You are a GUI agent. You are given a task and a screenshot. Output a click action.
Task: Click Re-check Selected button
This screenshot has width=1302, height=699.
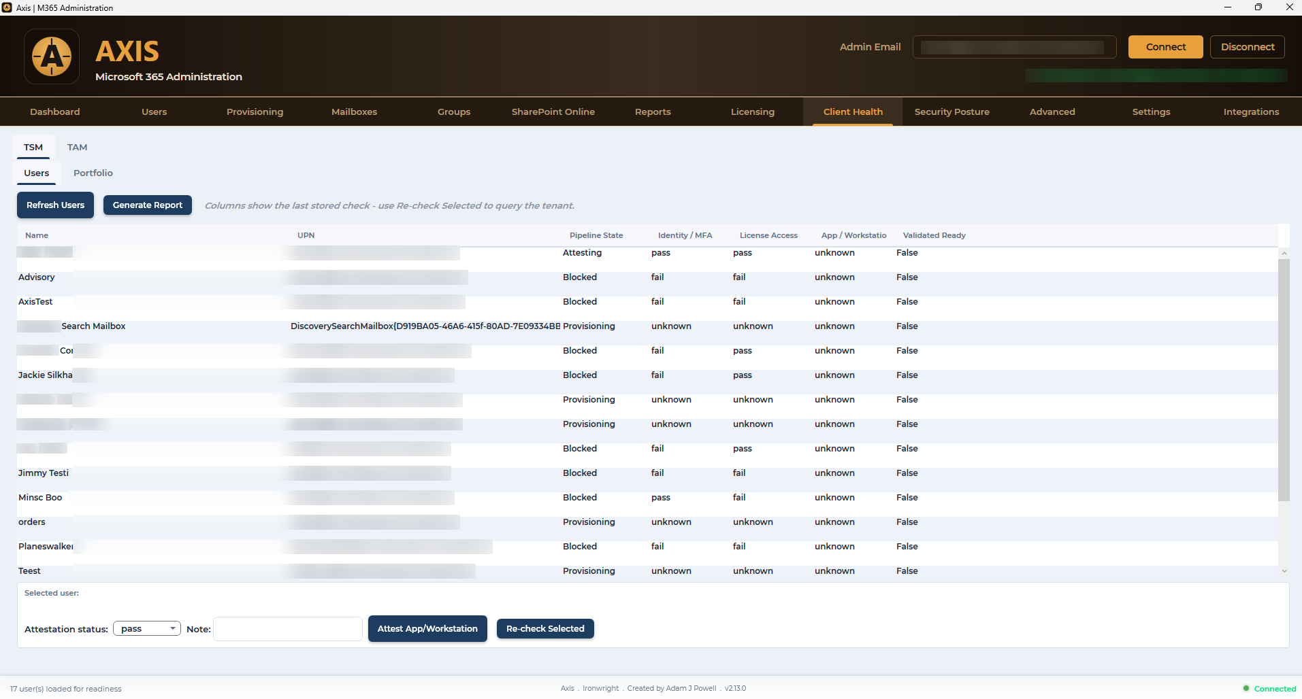pos(545,628)
